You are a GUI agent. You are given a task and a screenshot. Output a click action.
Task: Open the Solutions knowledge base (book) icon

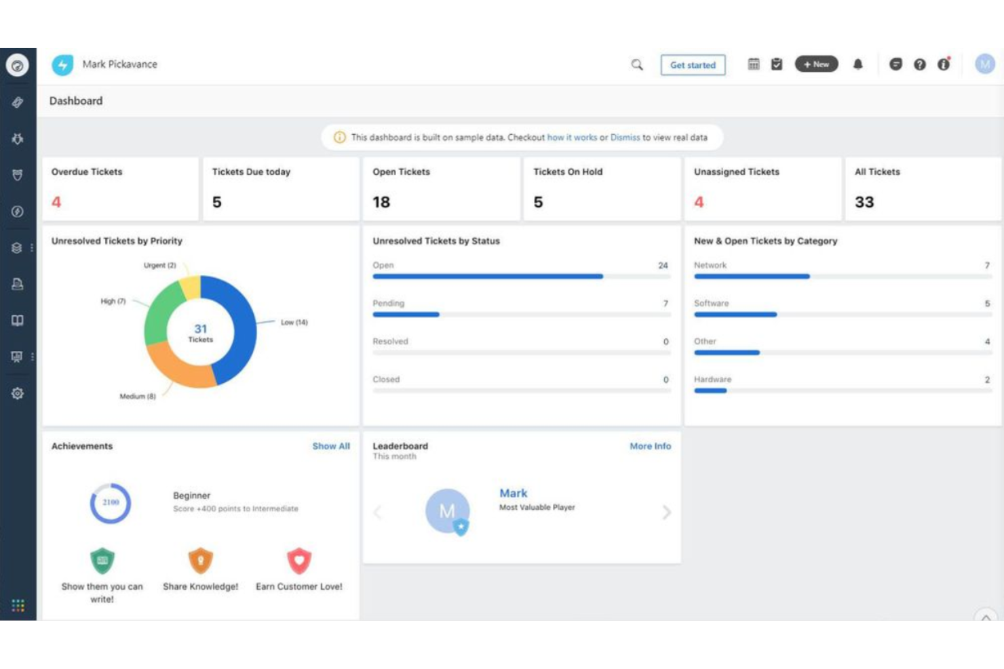pos(18,321)
